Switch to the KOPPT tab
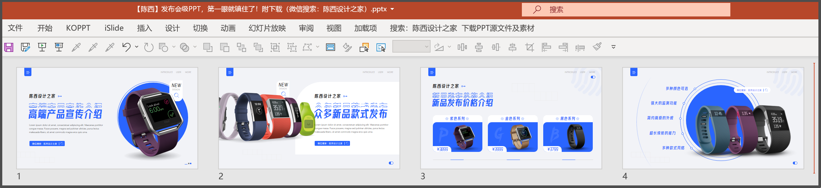Image resolution: width=821 pixels, height=188 pixels. pyautogui.click(x=78, y=28)
